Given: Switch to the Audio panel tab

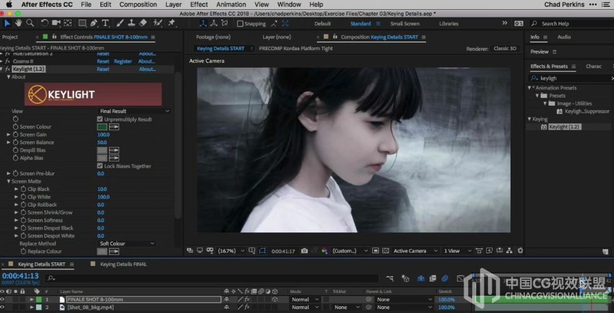Looking at the screenshot, I should (x=564, y=37).
